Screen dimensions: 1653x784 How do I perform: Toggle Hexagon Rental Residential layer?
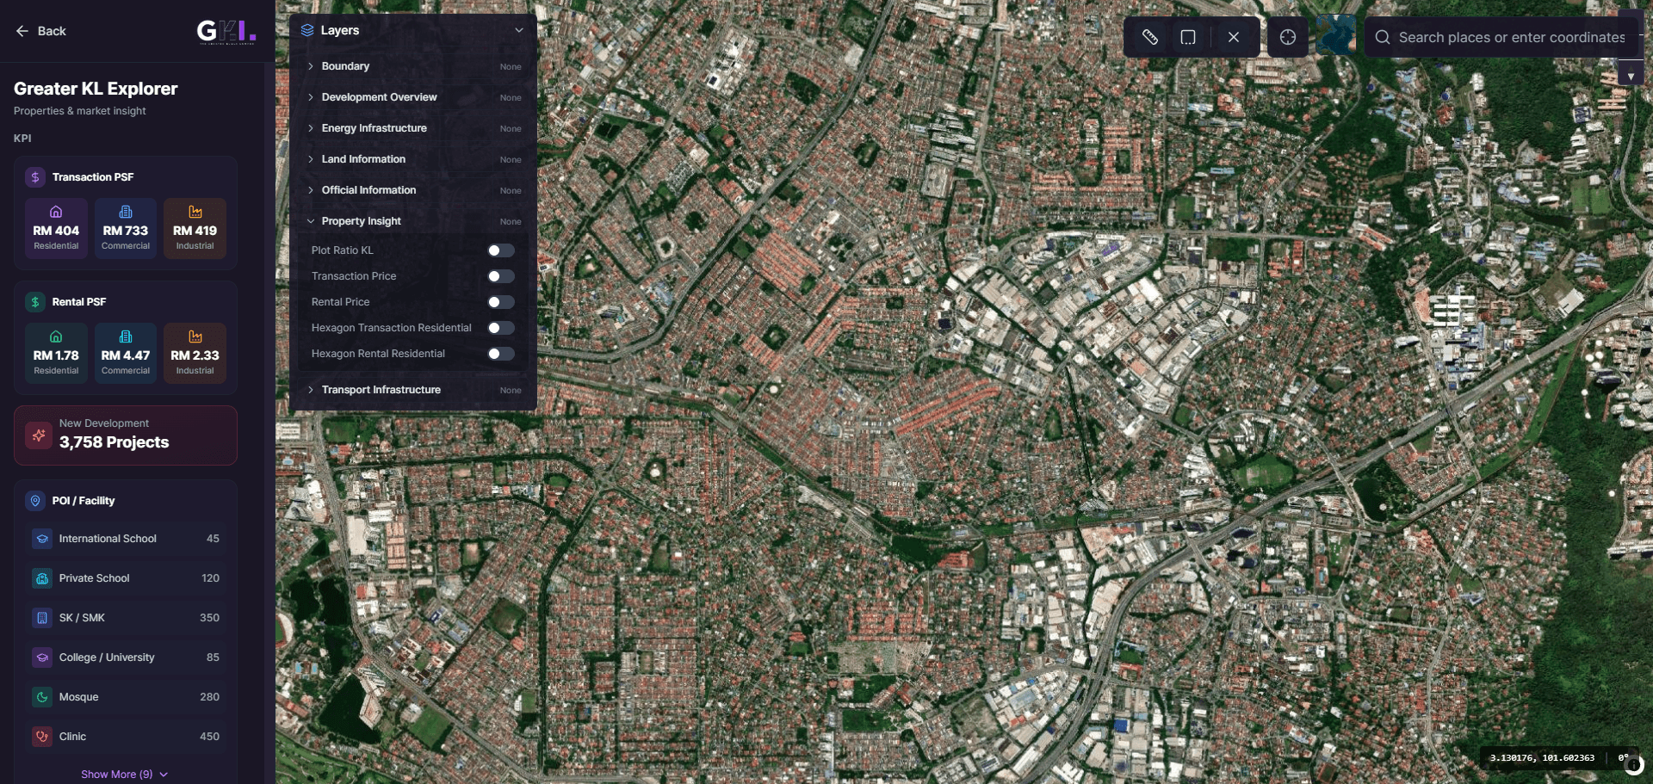(x=501, y=354)
